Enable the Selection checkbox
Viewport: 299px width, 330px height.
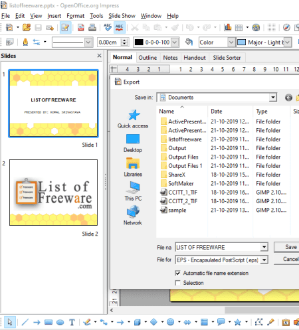(177, 283)
